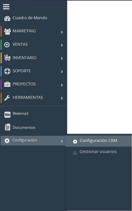The image size is (132, 211).
Task: Select the Configuración menu label
Action: point(25,140)
